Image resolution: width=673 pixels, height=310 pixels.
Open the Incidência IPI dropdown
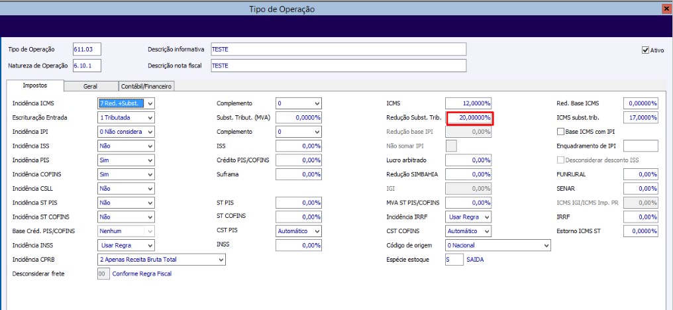126,132
